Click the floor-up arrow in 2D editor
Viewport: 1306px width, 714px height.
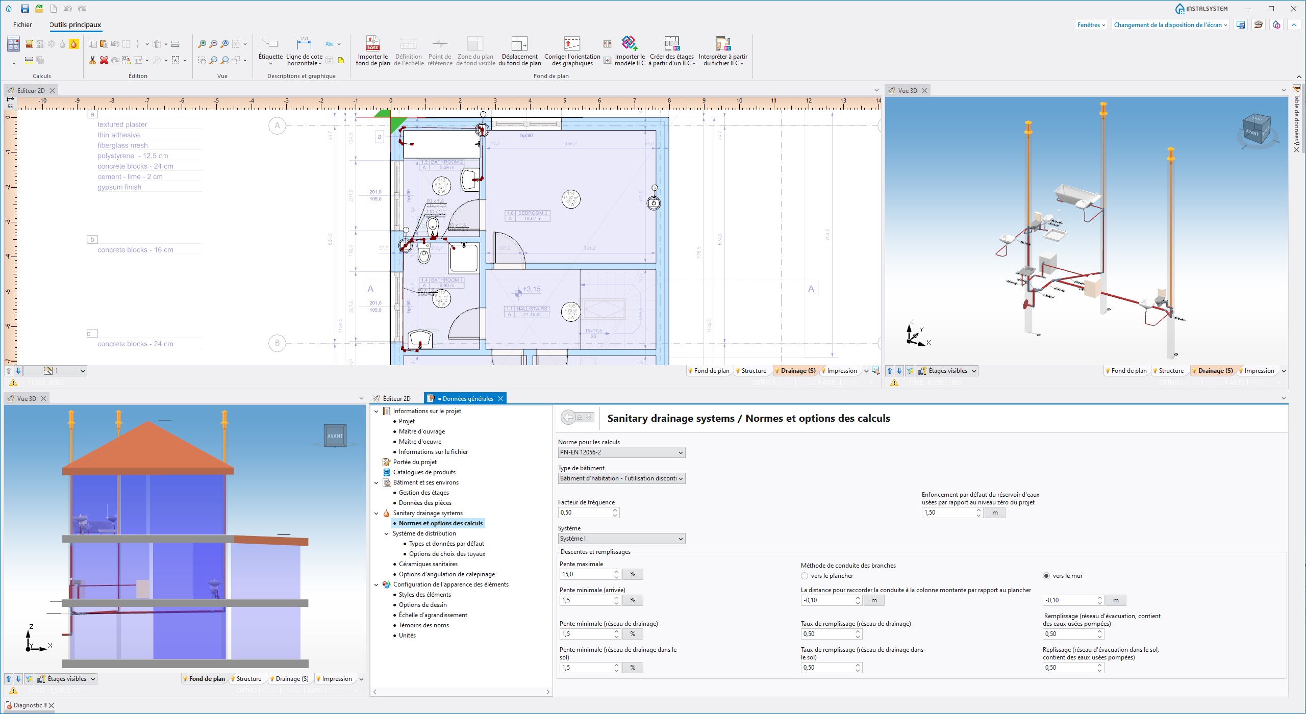click(x=9, y=371)
